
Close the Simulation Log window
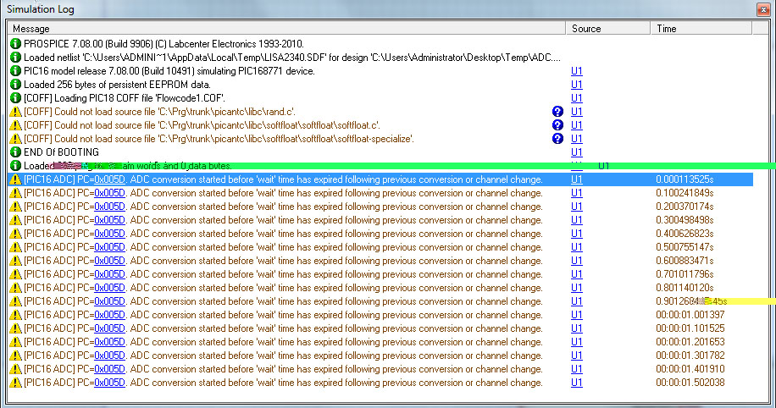coord(763,9)
